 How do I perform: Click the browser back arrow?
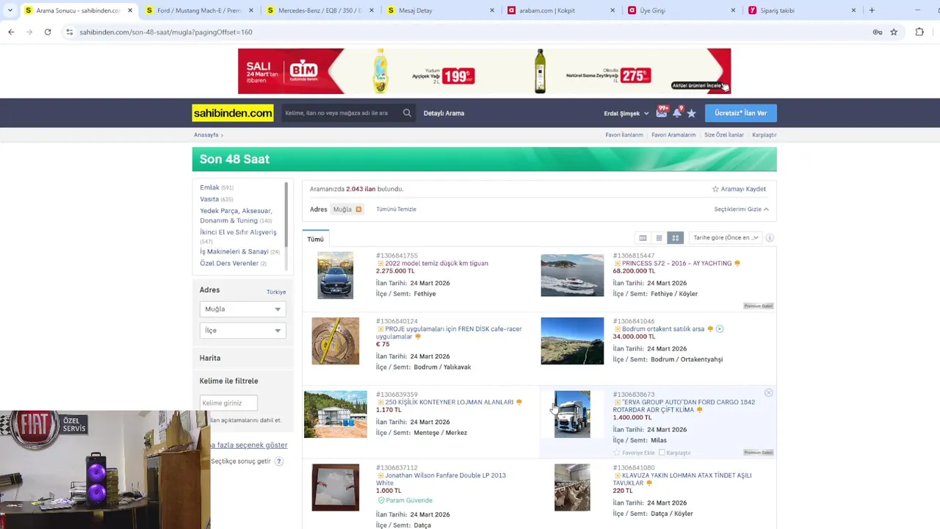(x=11, y=32)
